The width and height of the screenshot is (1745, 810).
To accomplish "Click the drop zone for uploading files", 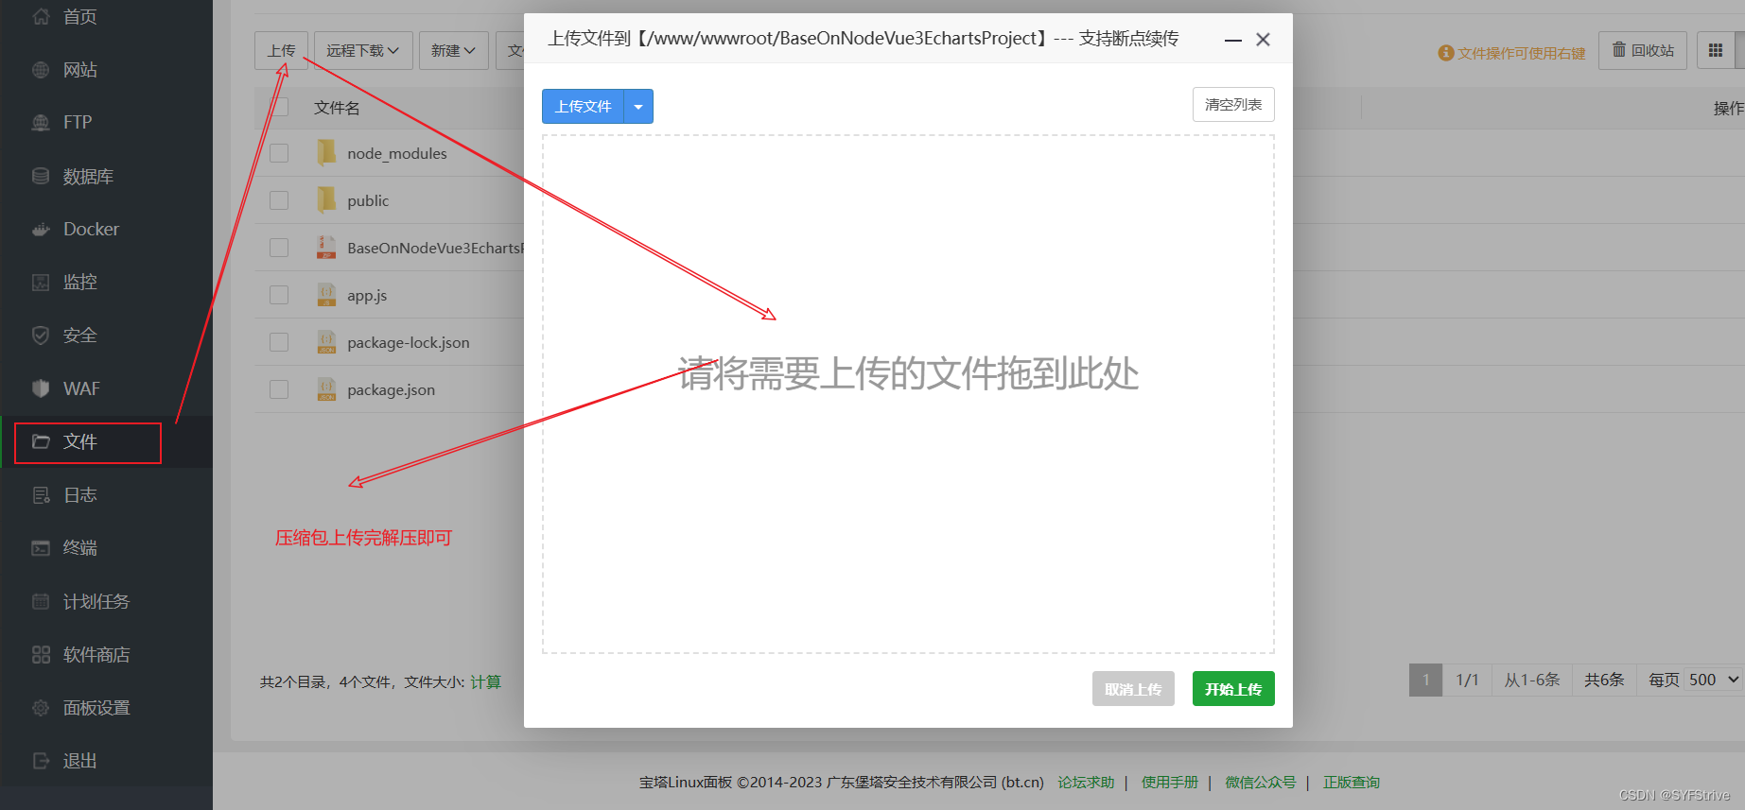I will pyautogui.click(x=908, y=394).
